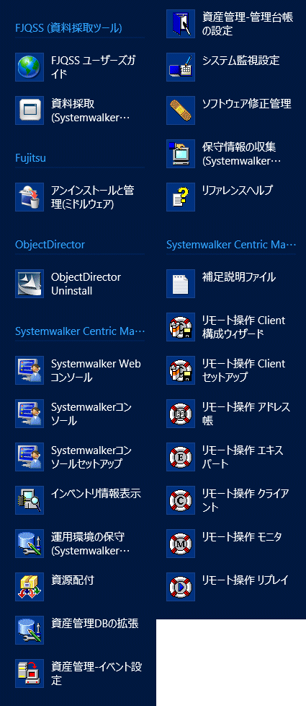Click the ObjectDirector Uninstall icon
Screen dimensions: 306x706
[x=30, y=284]
